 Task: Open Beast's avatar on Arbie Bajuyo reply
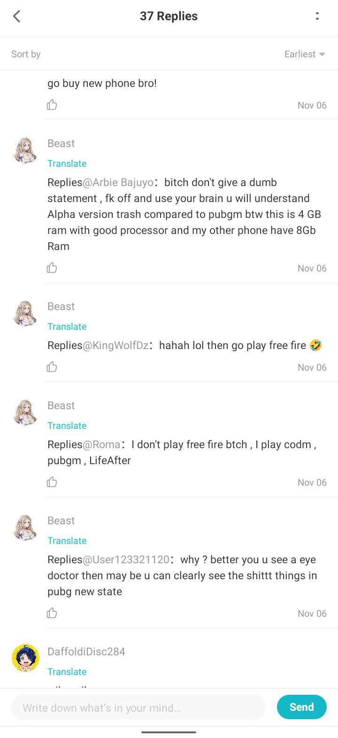[x=25, y=150]
